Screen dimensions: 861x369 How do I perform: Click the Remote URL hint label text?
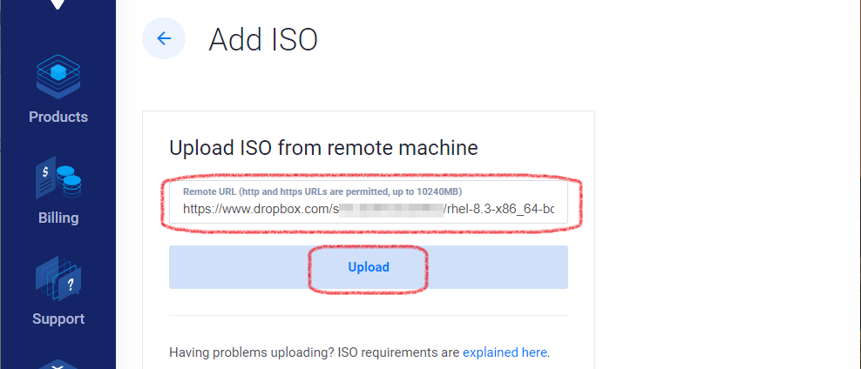tap(322, 192)
